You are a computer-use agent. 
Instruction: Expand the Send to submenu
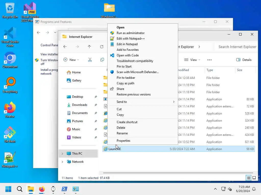coord(143,102)
